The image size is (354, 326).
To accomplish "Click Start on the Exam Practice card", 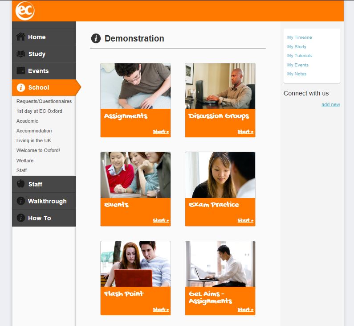I will point(245,220).
